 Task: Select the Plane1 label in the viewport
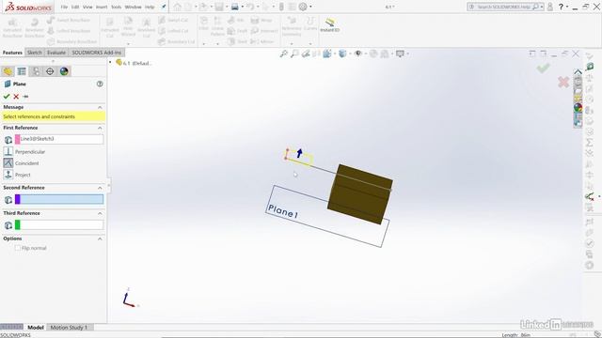[283, 211]
